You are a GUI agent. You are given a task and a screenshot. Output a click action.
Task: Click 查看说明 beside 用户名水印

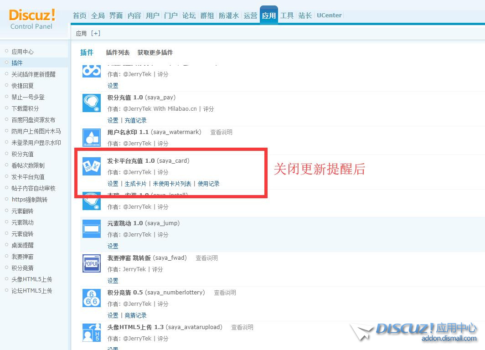[x=221, y=132]
